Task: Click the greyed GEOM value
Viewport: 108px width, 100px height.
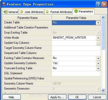Action: coord(57,83)
